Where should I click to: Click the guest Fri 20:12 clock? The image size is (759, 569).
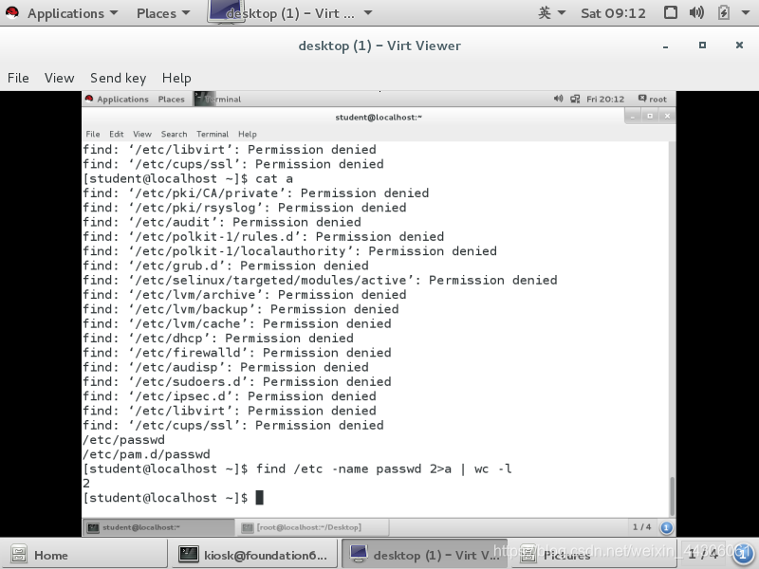pos(605,100)
